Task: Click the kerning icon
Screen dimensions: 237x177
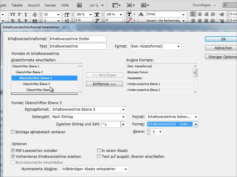Action: tap(35, 14)
